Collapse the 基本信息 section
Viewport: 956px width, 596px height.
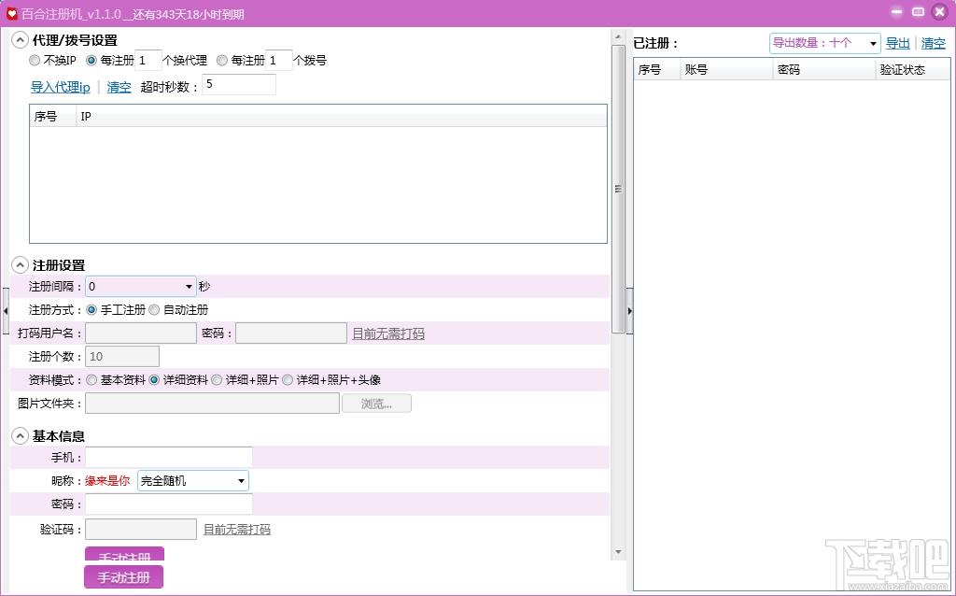[x=20, y=435]
